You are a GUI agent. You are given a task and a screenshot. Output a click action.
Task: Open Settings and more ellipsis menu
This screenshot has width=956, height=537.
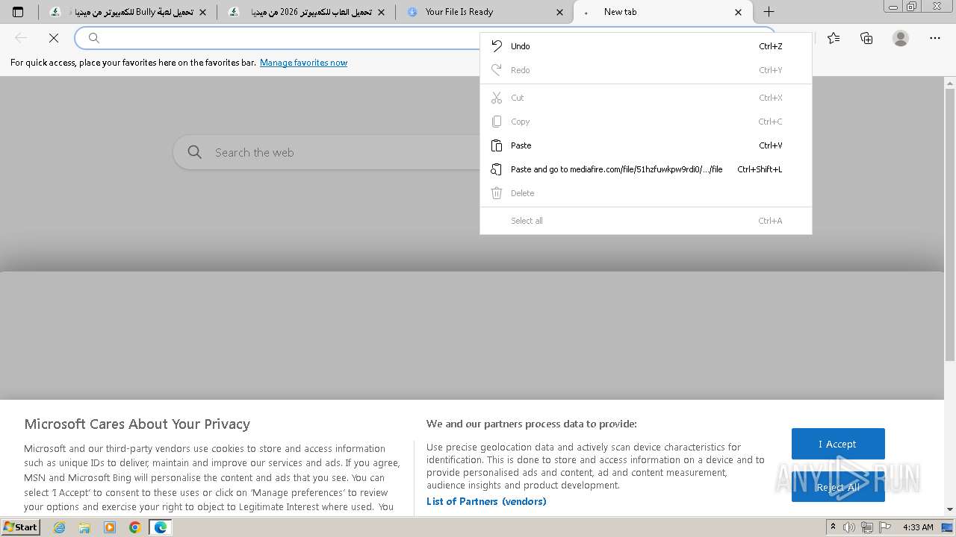935,38
